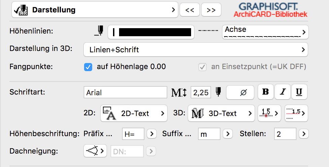329x167 pixels.
Task: Click the Arial font name field
Action: tap(125, 92)
